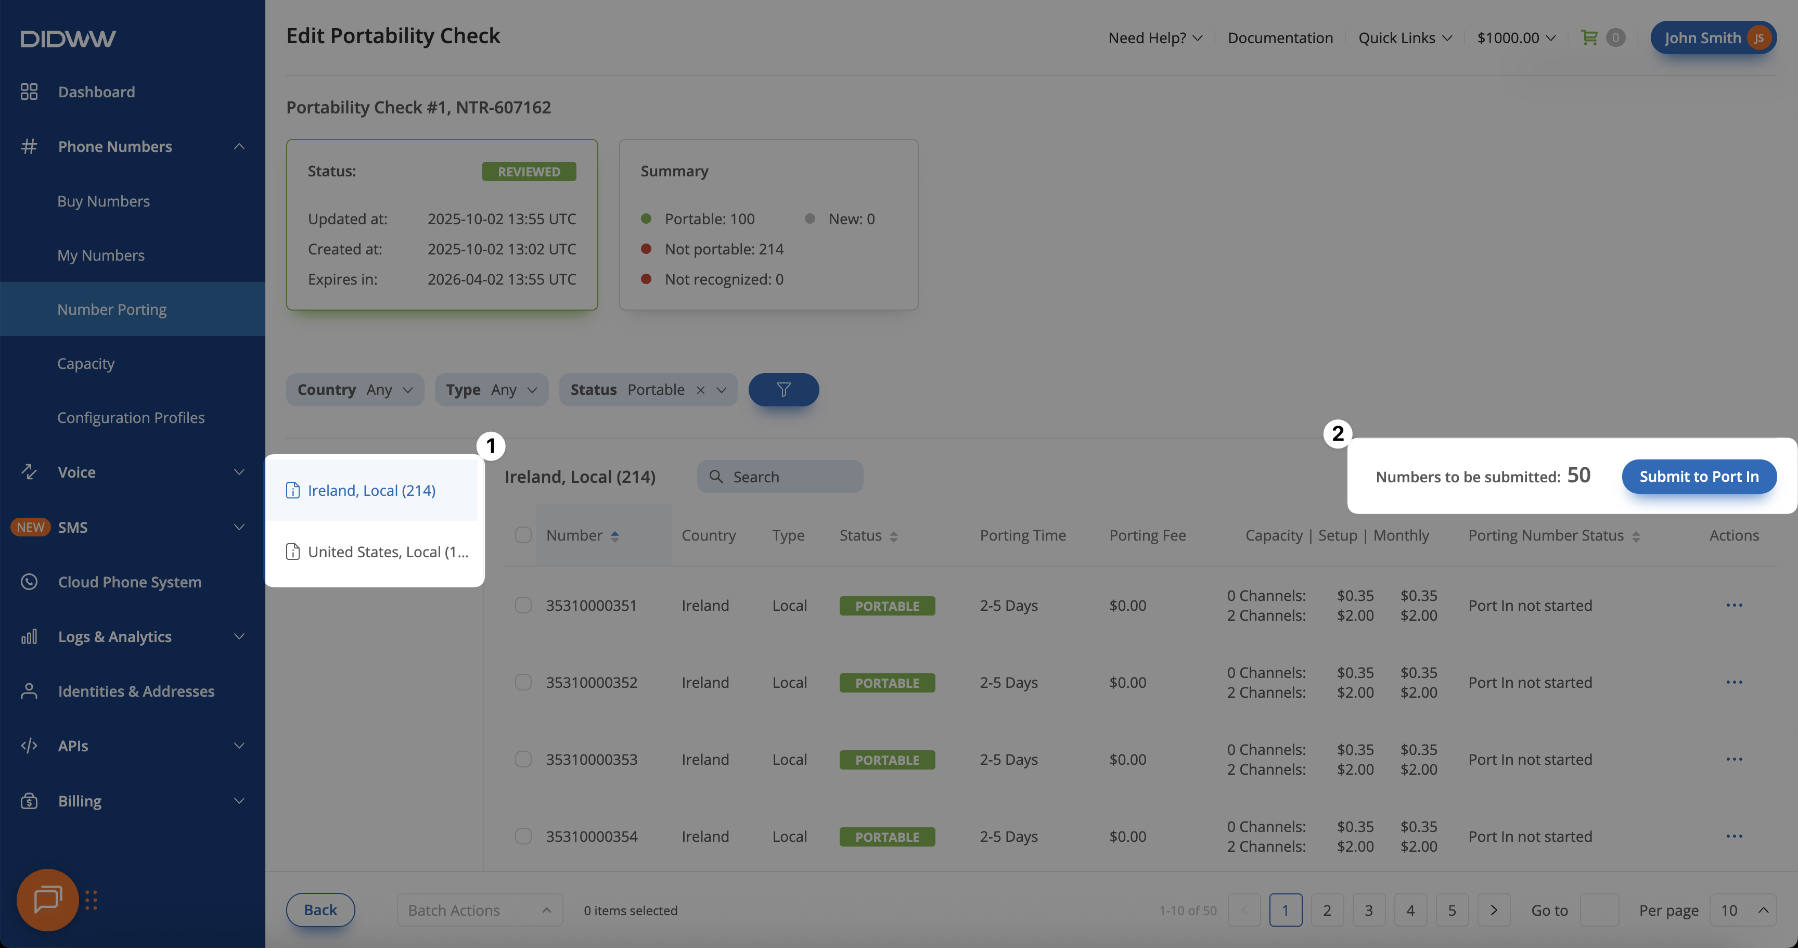Viewport: 1798px width, 948px height.
Task: Click the Search numbers field
Action: pyautogui.click(x=780, y=477)
